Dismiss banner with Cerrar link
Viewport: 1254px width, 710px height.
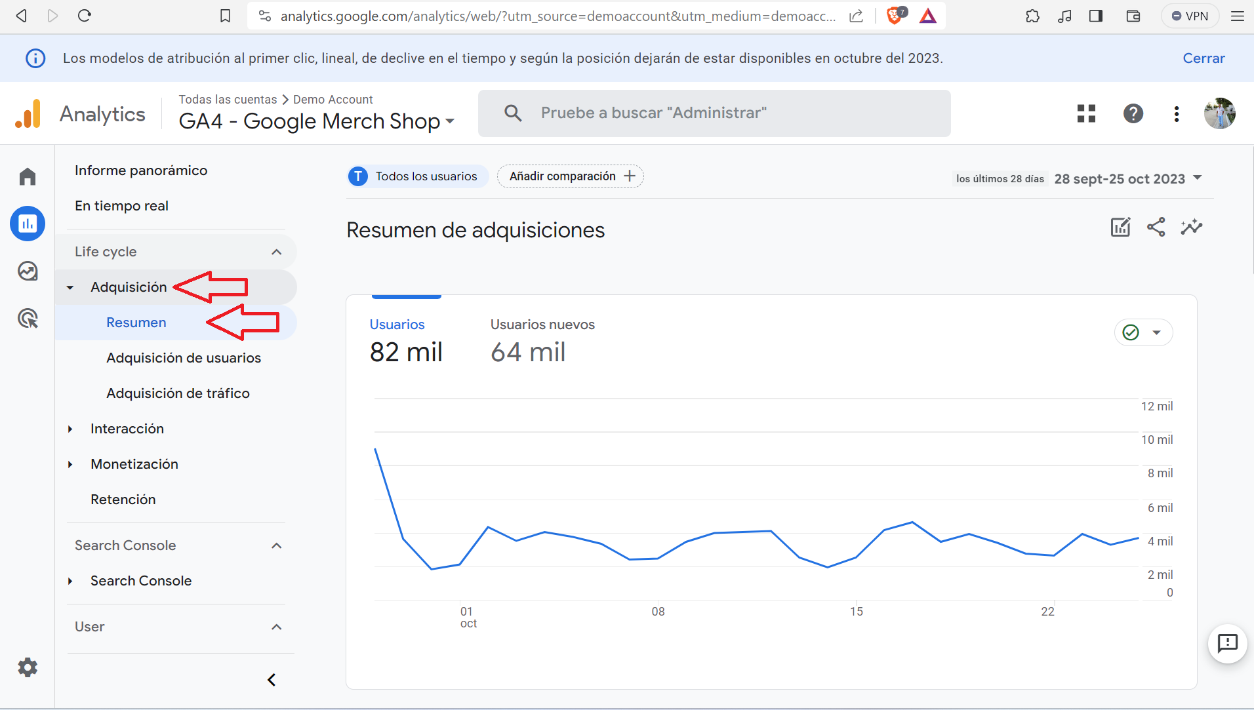click(1203, 58)
